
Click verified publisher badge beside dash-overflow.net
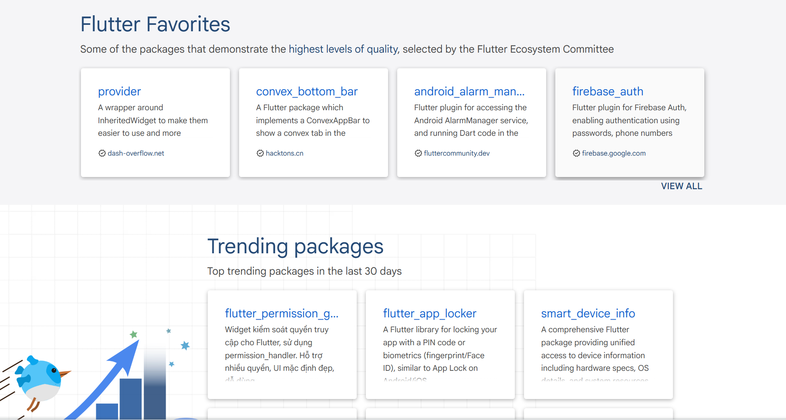[x=102, y=153]
